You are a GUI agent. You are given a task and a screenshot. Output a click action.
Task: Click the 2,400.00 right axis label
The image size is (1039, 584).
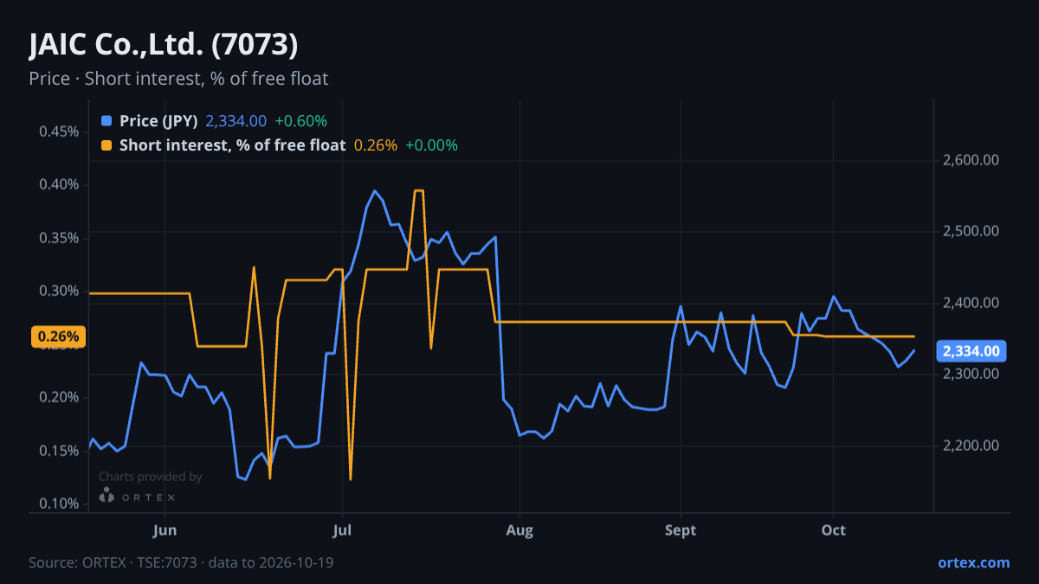[971, 303]
